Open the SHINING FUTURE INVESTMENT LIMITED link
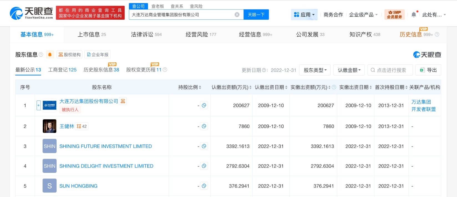This screenshot has height=197, width=457. pyautogui.click(x=105, y=146)
